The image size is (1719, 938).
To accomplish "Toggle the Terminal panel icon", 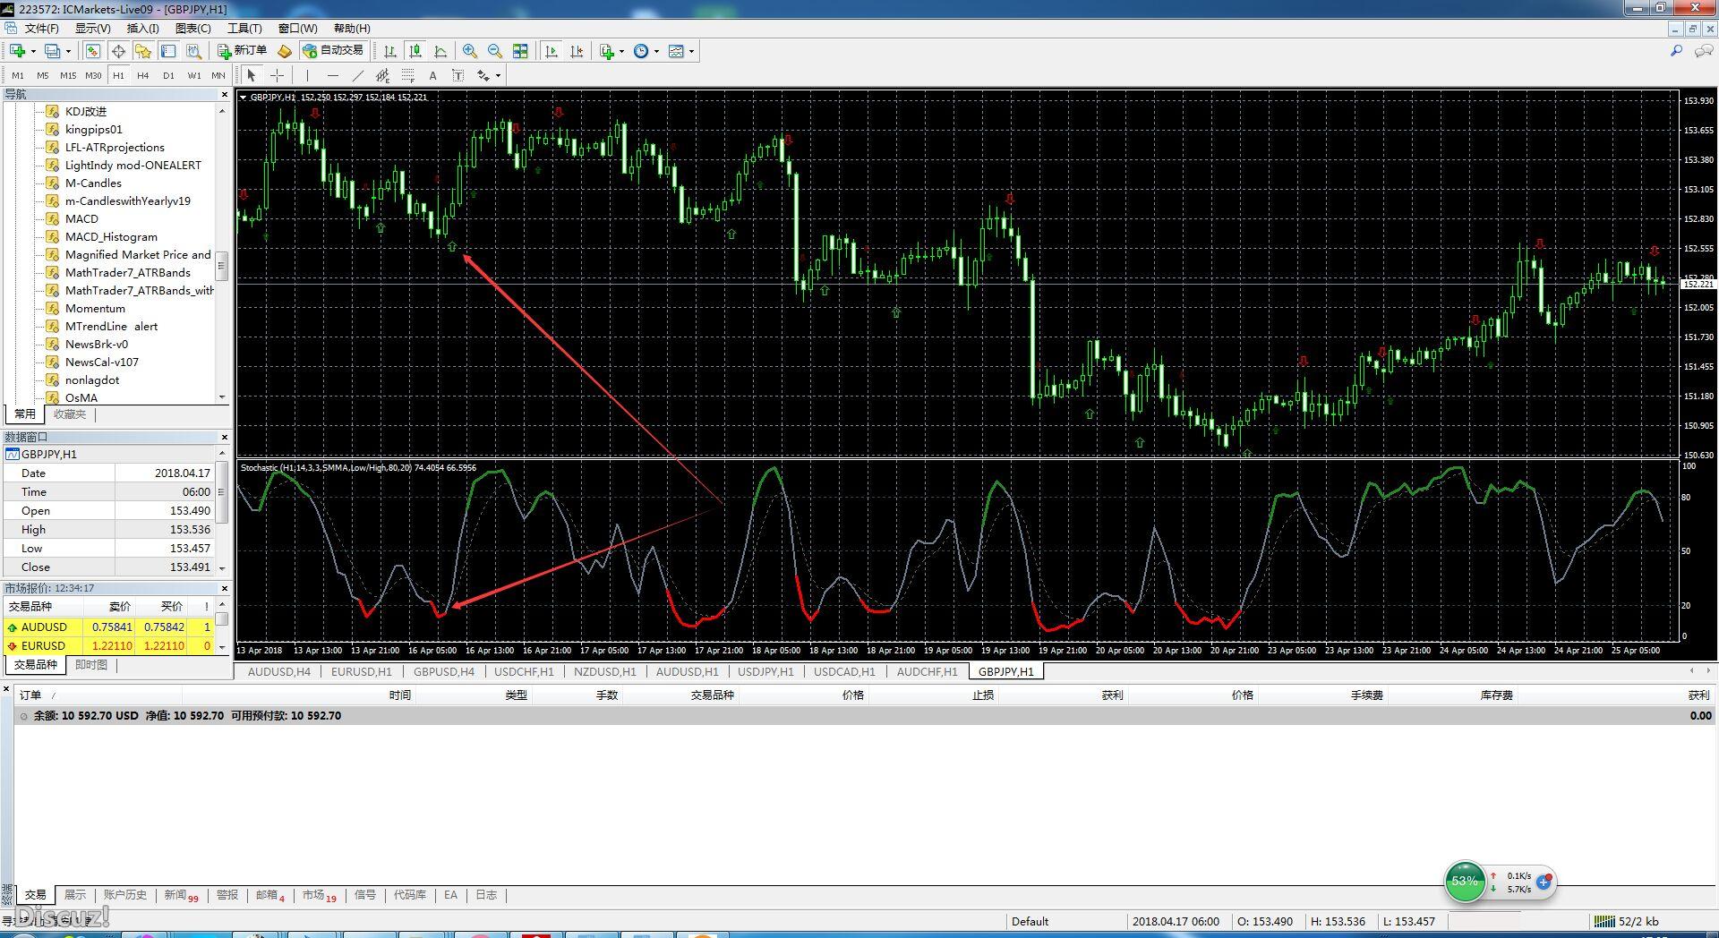I will point(168,51).
